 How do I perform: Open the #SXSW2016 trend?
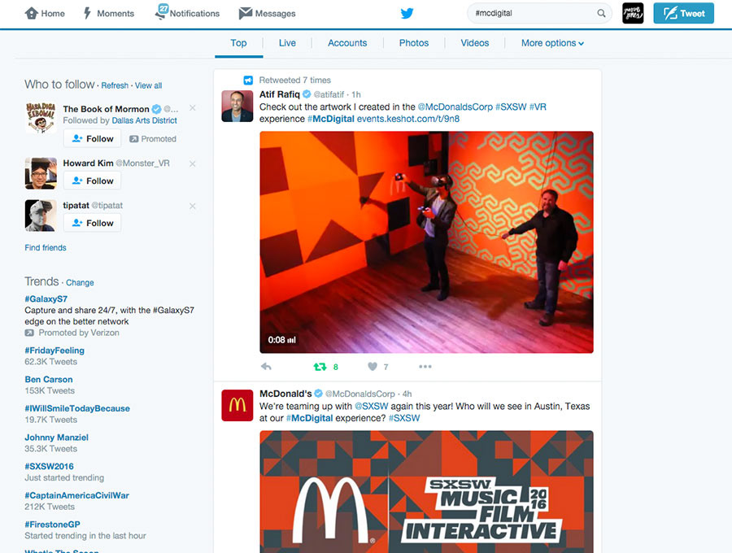tap(49, 466)
